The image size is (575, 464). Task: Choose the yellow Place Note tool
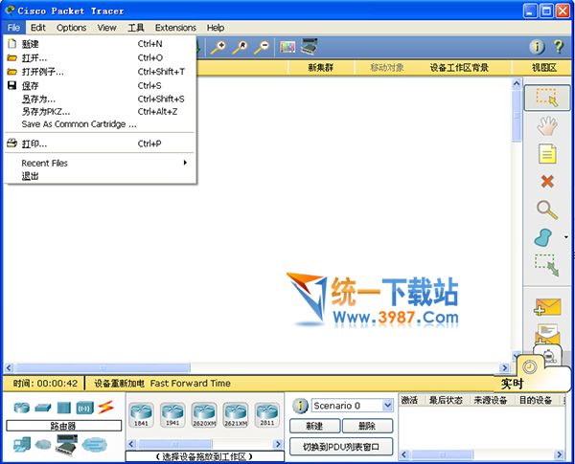pos(546,153)
